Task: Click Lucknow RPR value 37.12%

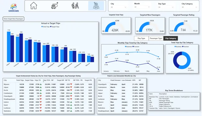Action: (x=135, y=99)
